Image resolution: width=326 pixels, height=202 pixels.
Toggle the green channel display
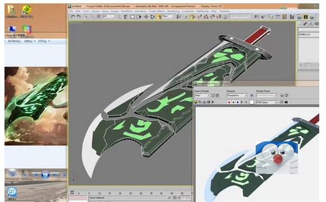coord(233,102)
